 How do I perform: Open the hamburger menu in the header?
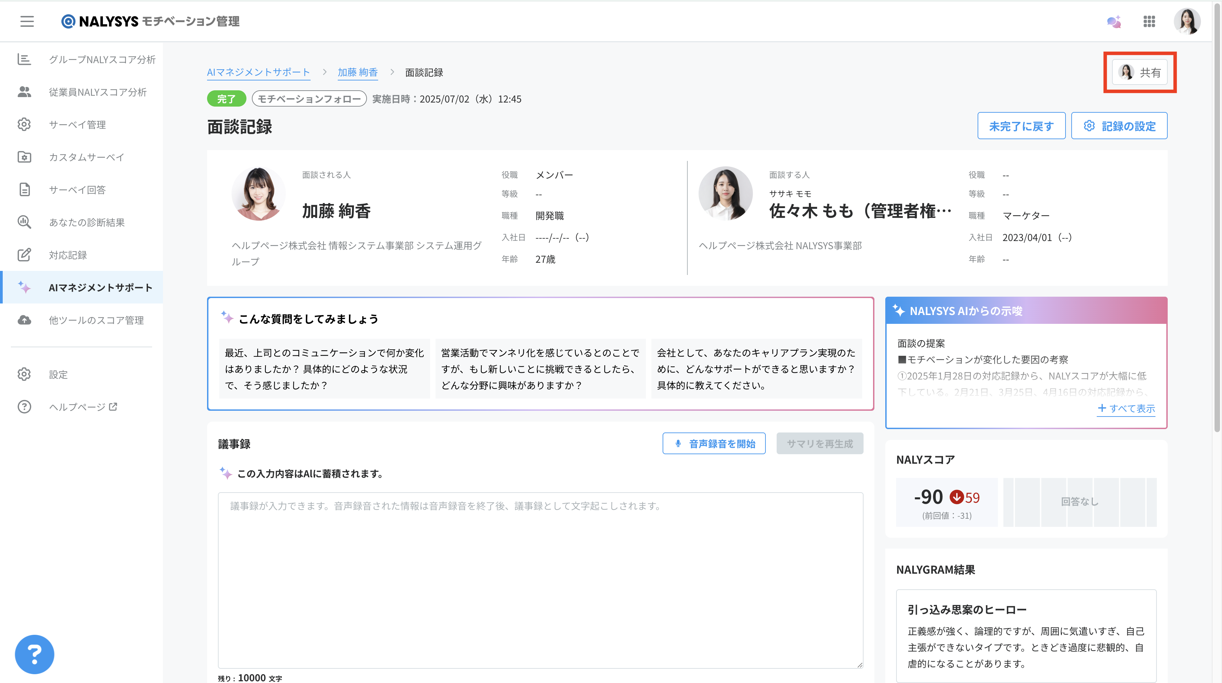coord(27,21)
